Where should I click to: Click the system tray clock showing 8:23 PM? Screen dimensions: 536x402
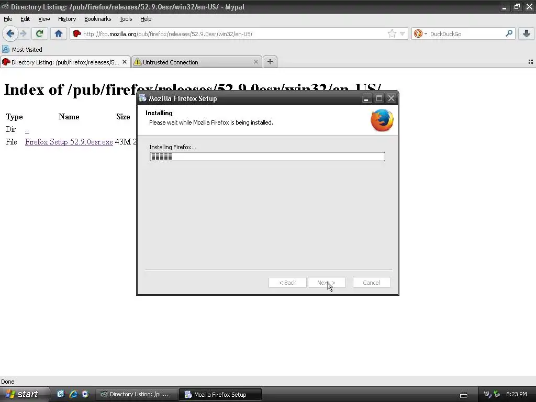pos(517,394)
